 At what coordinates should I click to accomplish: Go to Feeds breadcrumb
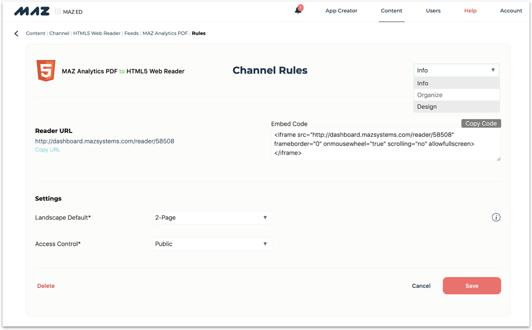click(x=131, y=33)
